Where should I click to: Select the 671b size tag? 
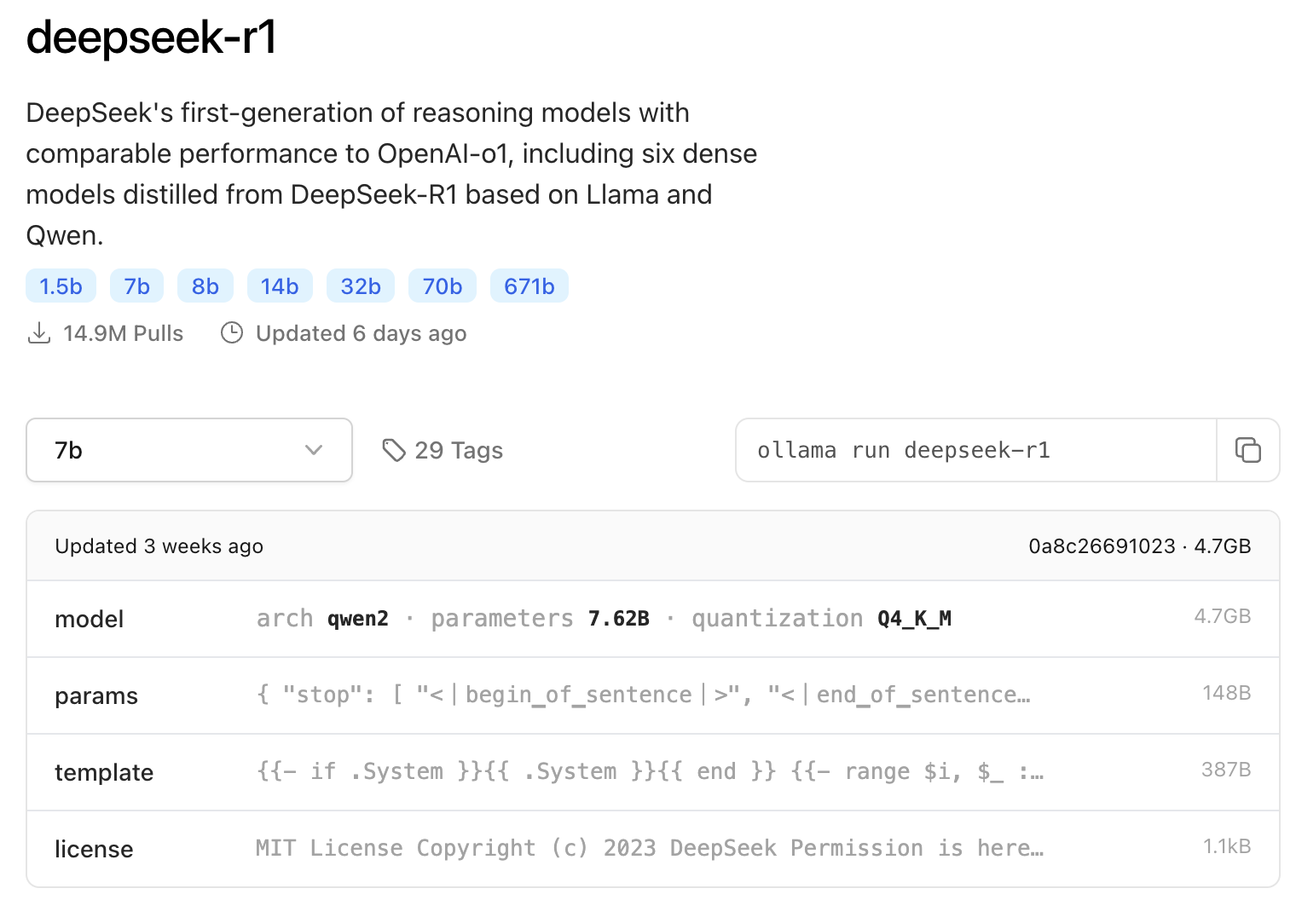tap(529, 286)
